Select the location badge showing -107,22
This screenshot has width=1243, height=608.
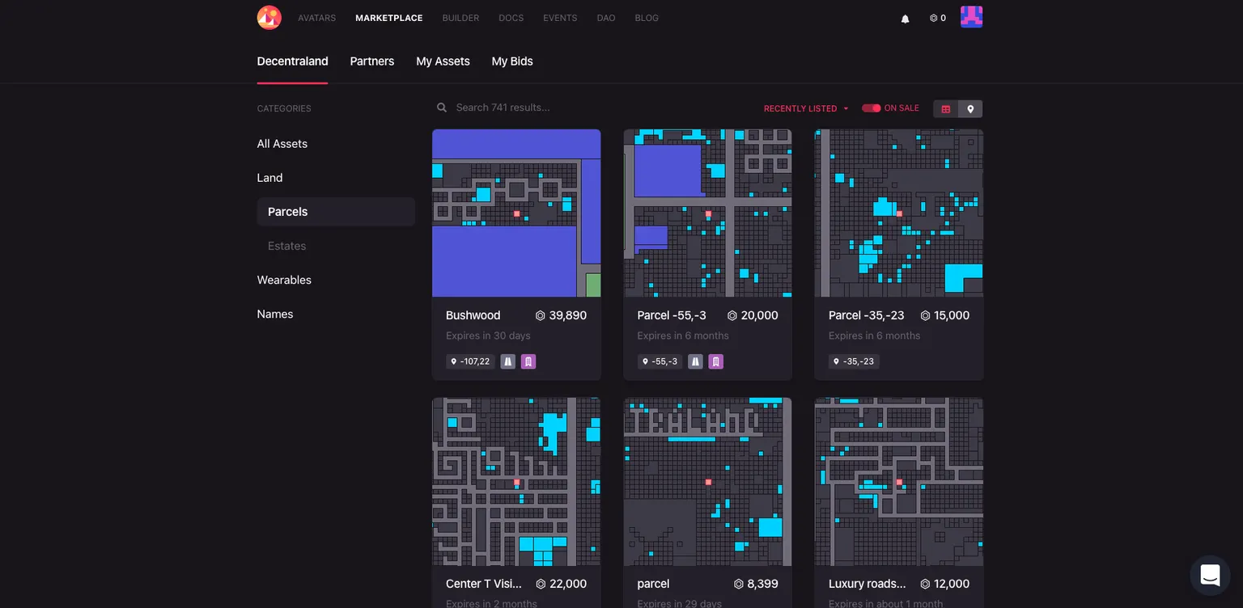tap(469, 361)
